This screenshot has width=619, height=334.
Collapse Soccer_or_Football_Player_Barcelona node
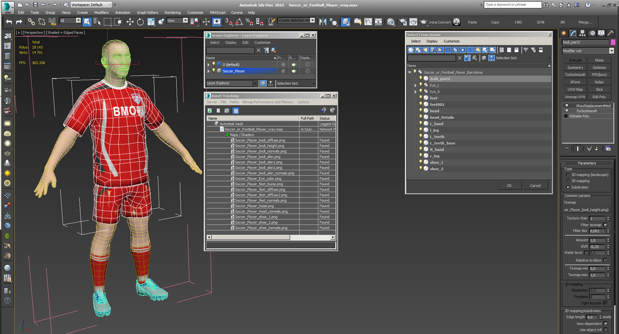(x=410, y=72)
